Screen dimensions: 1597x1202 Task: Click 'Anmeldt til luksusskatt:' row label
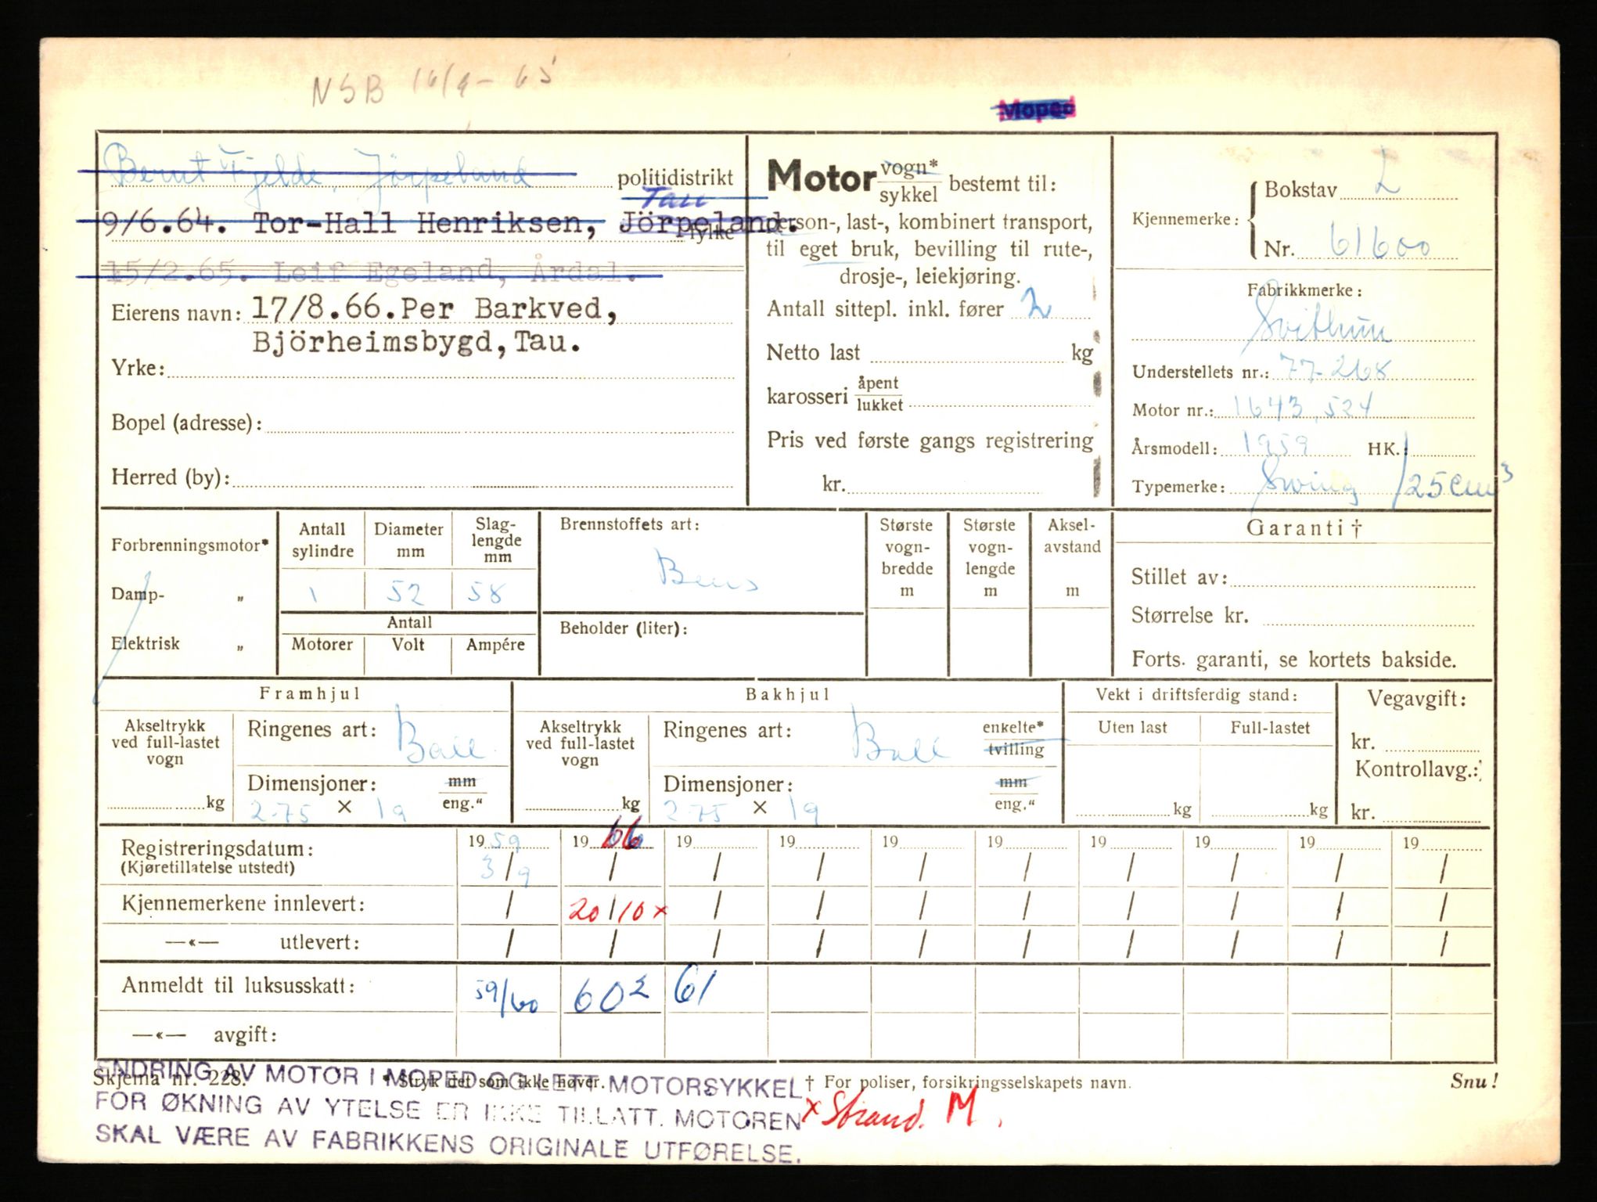tap(238, 985)
